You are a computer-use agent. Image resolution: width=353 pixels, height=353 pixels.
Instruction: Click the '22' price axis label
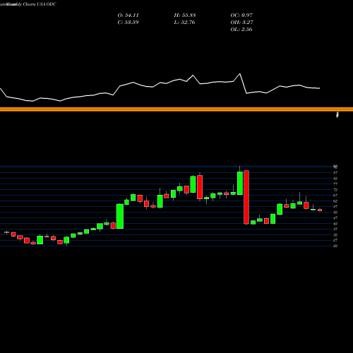(335, 246)
